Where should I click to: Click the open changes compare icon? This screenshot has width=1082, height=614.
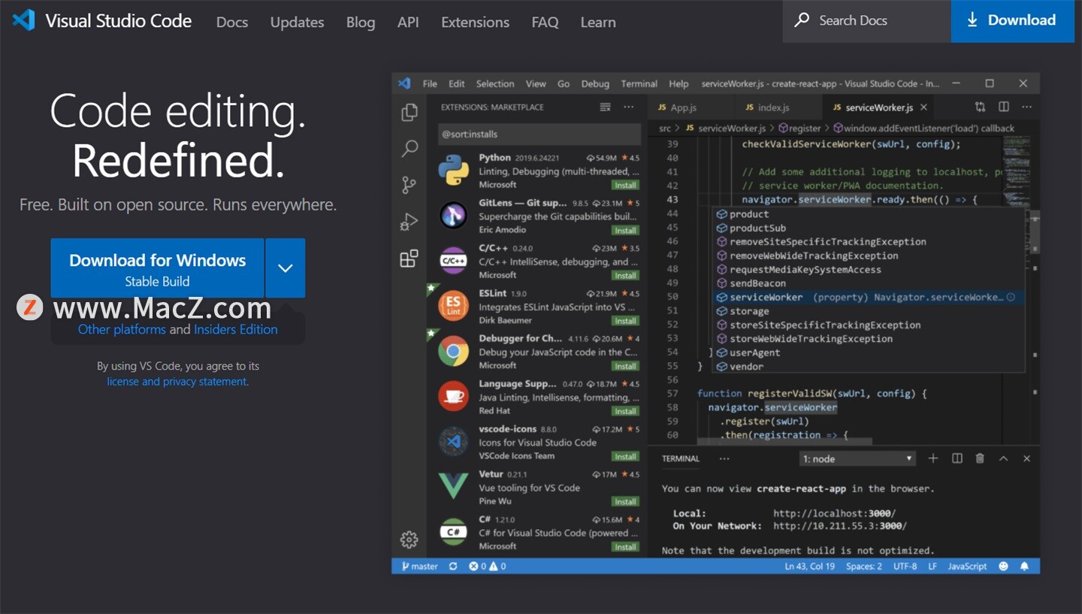tap(980, 107)
